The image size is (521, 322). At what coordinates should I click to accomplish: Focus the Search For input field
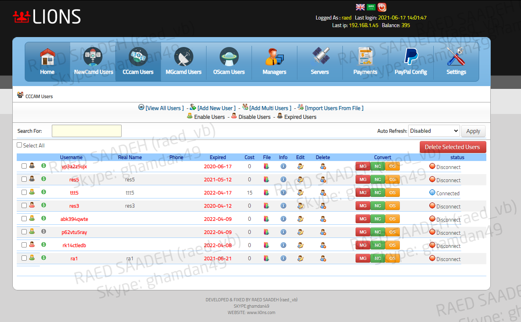[x=87, y=131]
